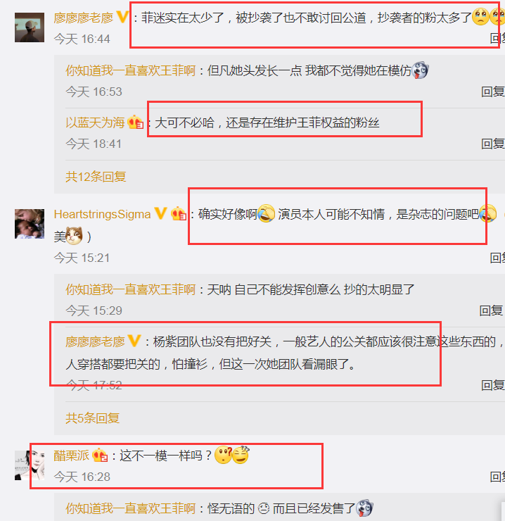
Task: Open 醋栗派 username link
Action: point(71,456)
